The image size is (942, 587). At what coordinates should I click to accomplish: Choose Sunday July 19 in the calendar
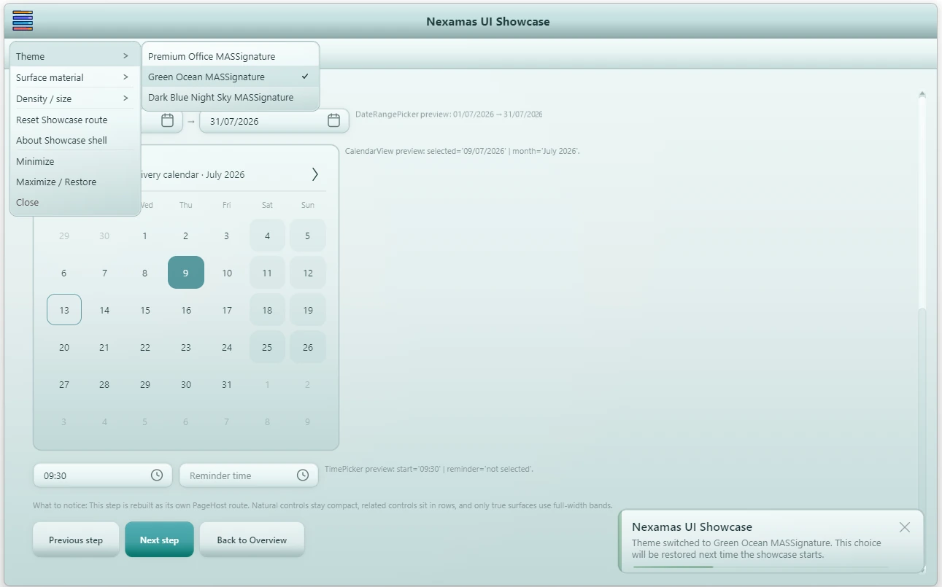coord(308,310)
